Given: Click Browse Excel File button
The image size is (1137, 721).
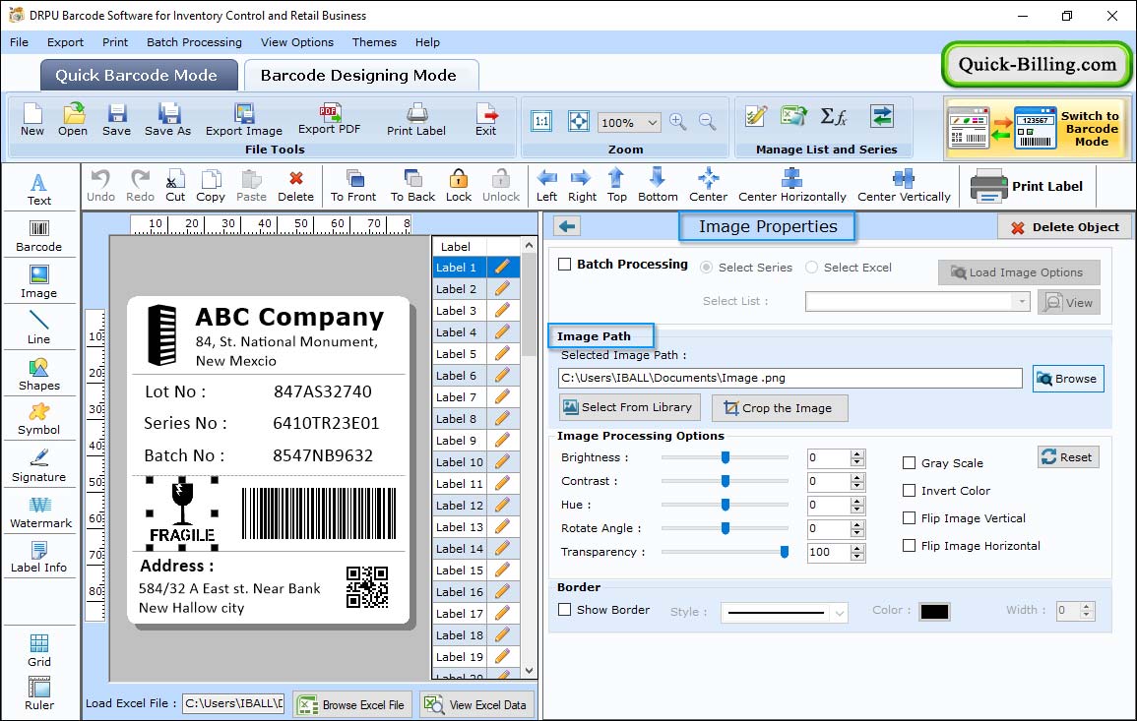Looking at the screenshot, I should tap(353, 705).
